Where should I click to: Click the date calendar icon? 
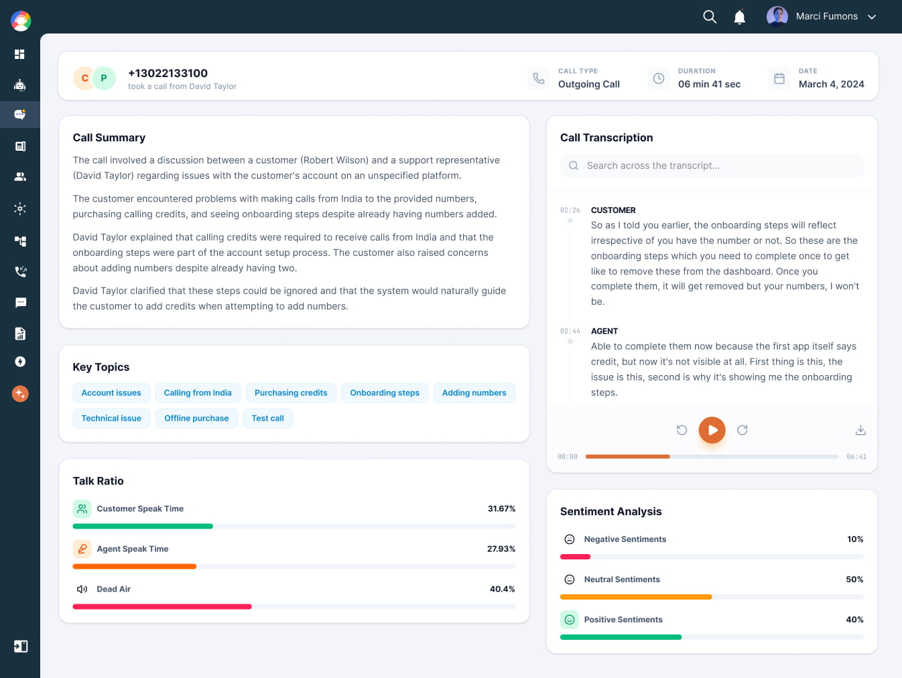(779, 78)
